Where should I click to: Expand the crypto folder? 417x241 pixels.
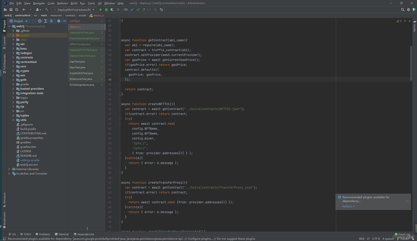click(x=13, y=71)
